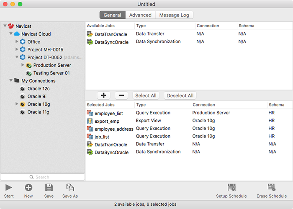Remove job with the minus button
The height and width of the screenshot is (209, 293).
click(121, 95)
